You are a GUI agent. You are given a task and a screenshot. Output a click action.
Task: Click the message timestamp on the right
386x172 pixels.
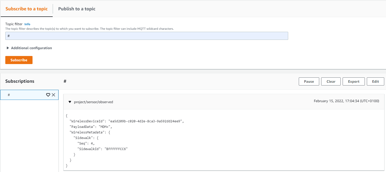coord(347,101)
